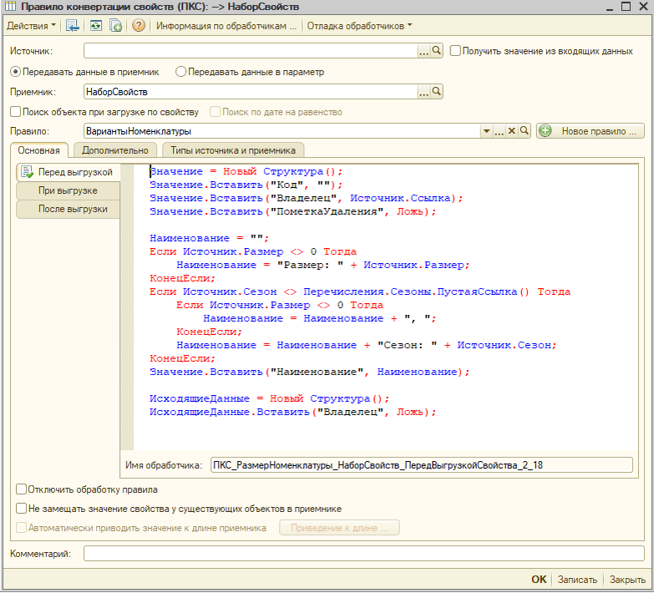Click the copy with green plus icon
654x593 pixels.
tap(115, 26)
